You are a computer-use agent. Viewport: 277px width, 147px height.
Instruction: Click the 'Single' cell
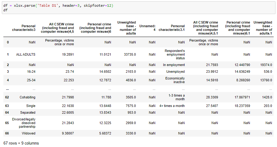31,106
